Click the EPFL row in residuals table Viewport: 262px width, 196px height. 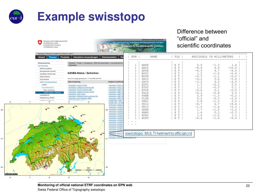click(x=187, y=85)
